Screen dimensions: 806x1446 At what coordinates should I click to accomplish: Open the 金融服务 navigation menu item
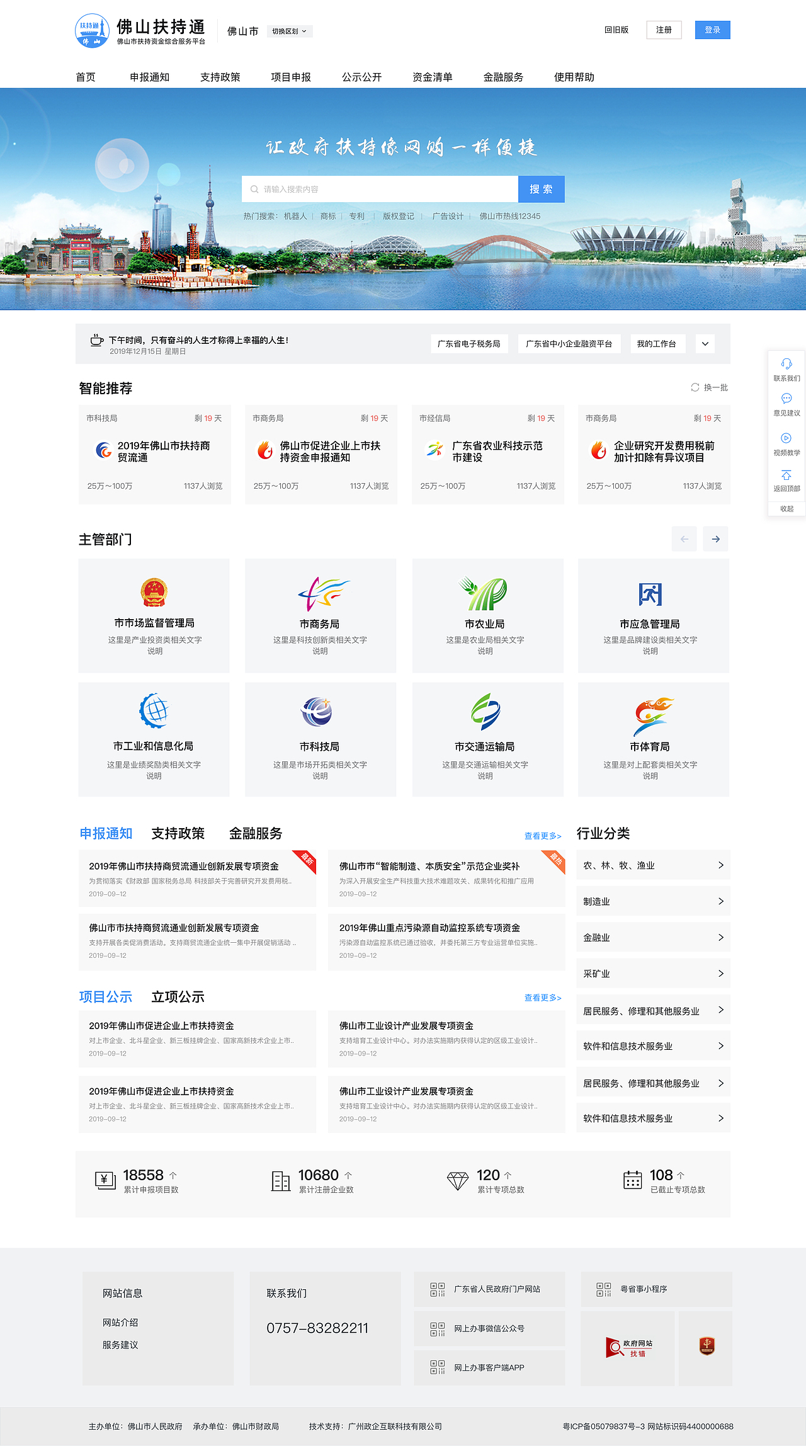504,77
